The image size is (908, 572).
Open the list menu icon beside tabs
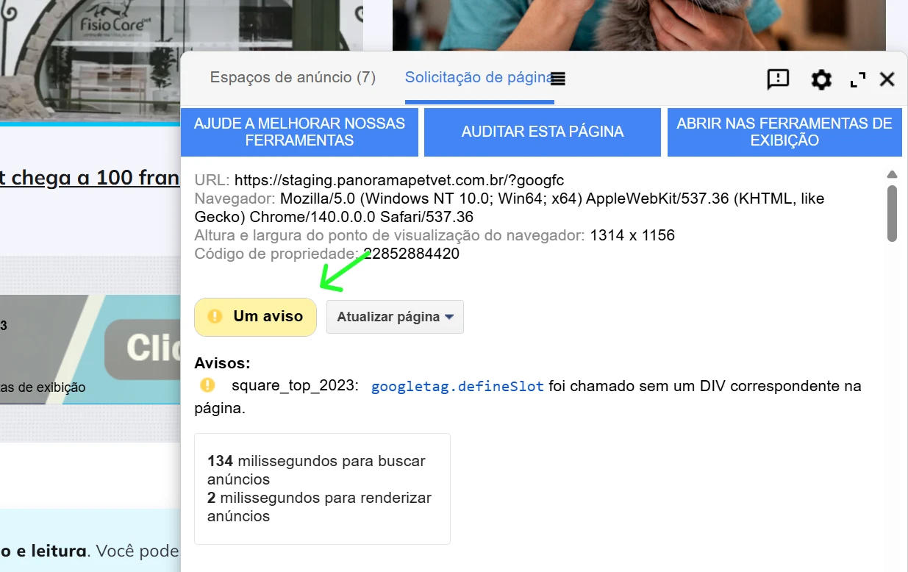558,79
